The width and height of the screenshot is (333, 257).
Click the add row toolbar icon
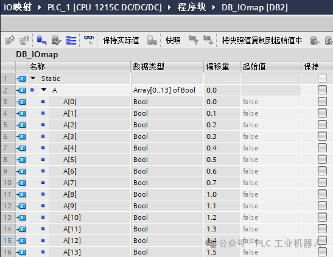click(x=24, y=40)
